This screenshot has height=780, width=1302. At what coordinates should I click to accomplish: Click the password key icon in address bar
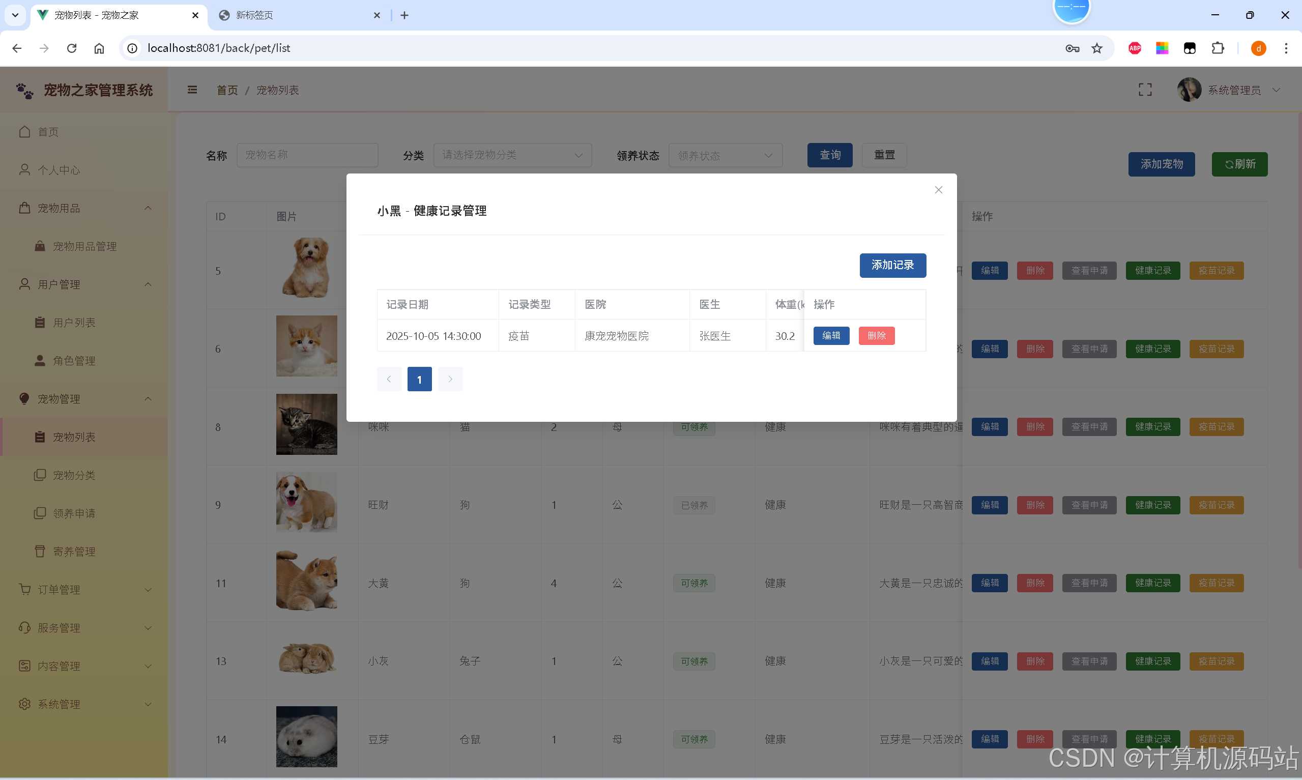click(x=1072, y=48)
